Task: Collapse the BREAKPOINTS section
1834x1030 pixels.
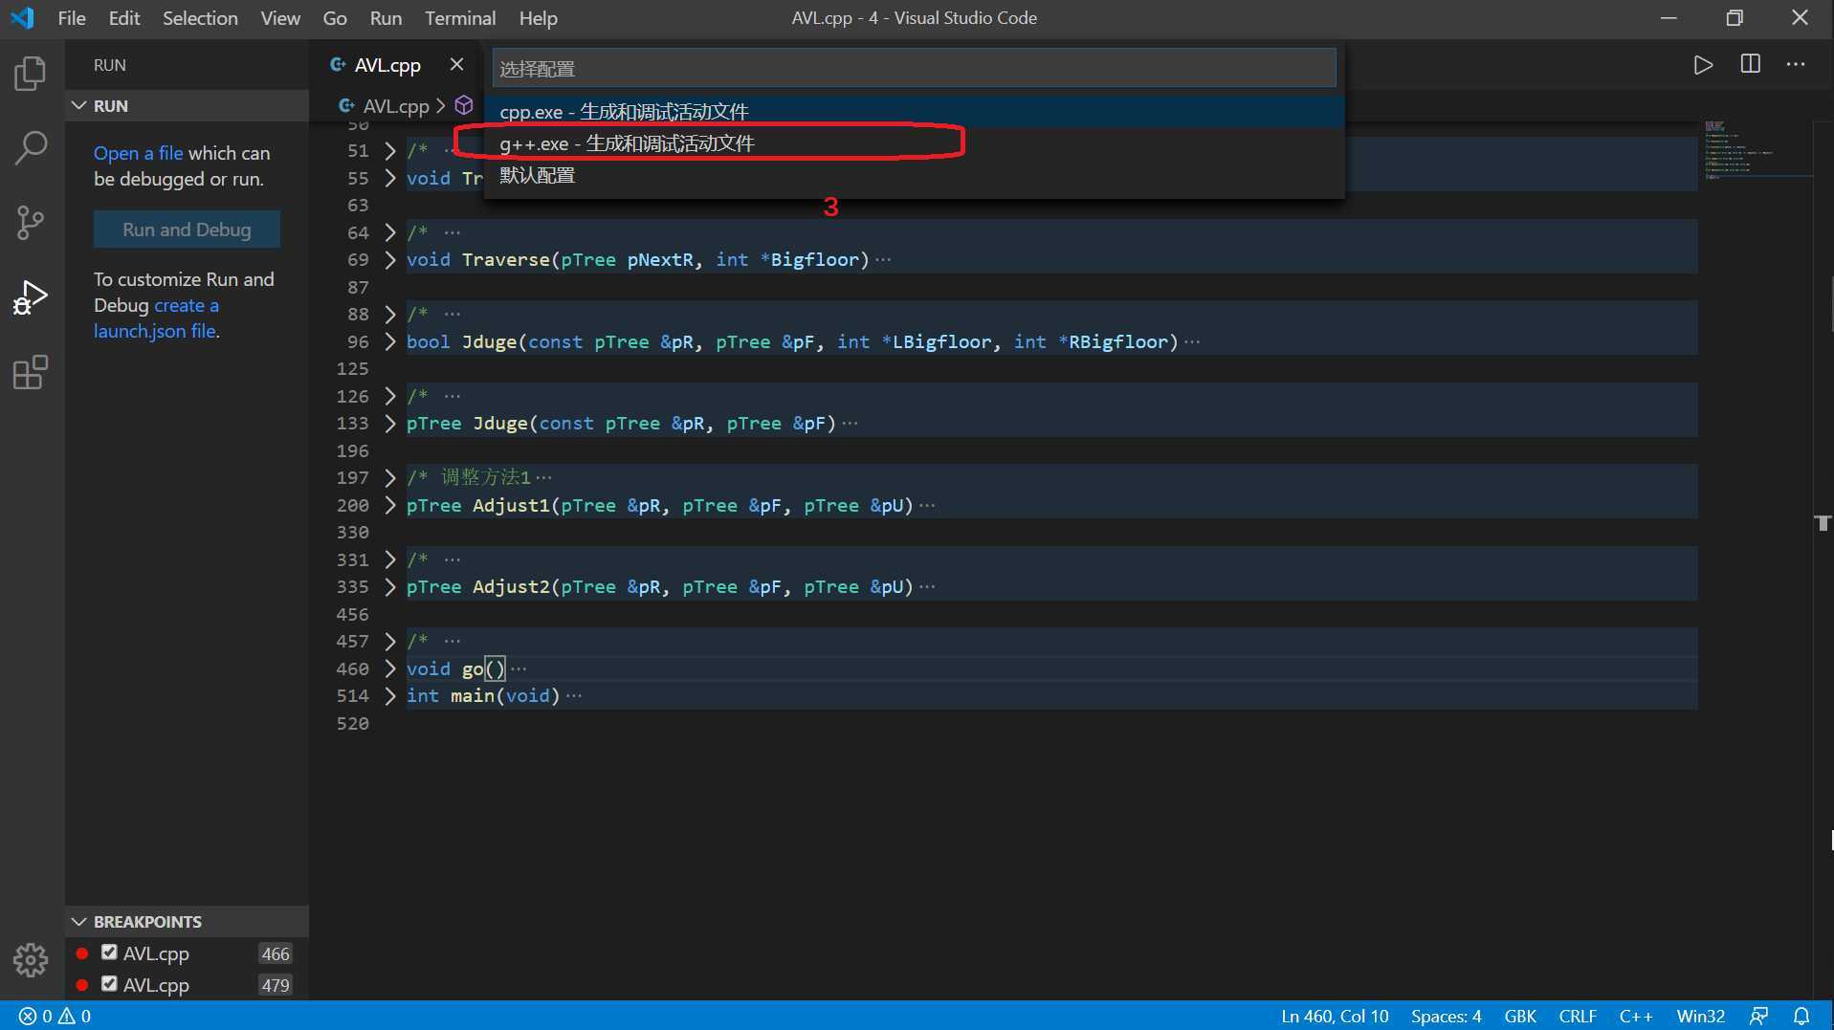Action: click(x=187, y=922)
